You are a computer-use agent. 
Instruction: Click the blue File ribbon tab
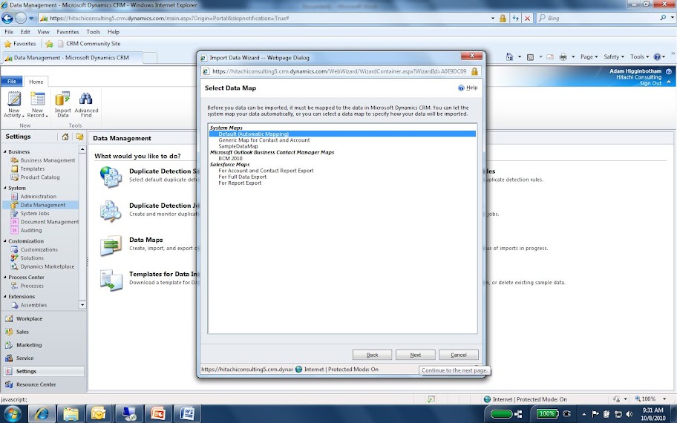(x=12, y=81)
